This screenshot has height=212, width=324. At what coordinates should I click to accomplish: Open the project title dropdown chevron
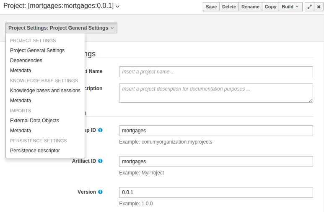(117, 7)
